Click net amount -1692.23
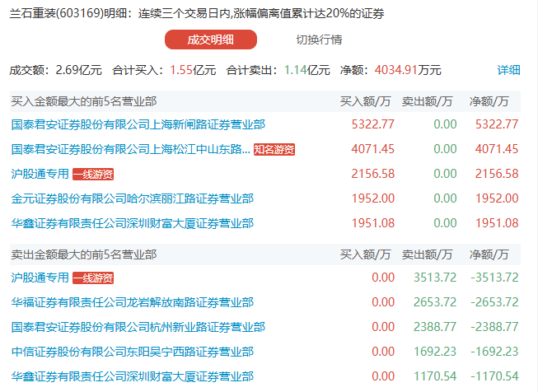The image size is (538, 392). tap(494, 351)
